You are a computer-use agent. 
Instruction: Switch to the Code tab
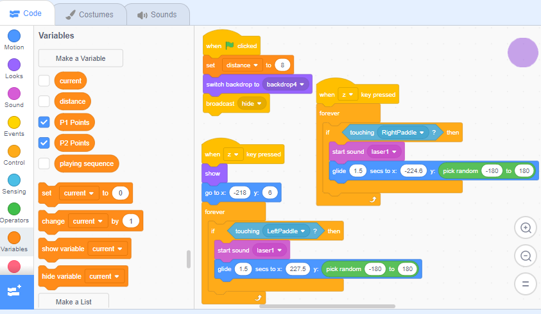26,13
